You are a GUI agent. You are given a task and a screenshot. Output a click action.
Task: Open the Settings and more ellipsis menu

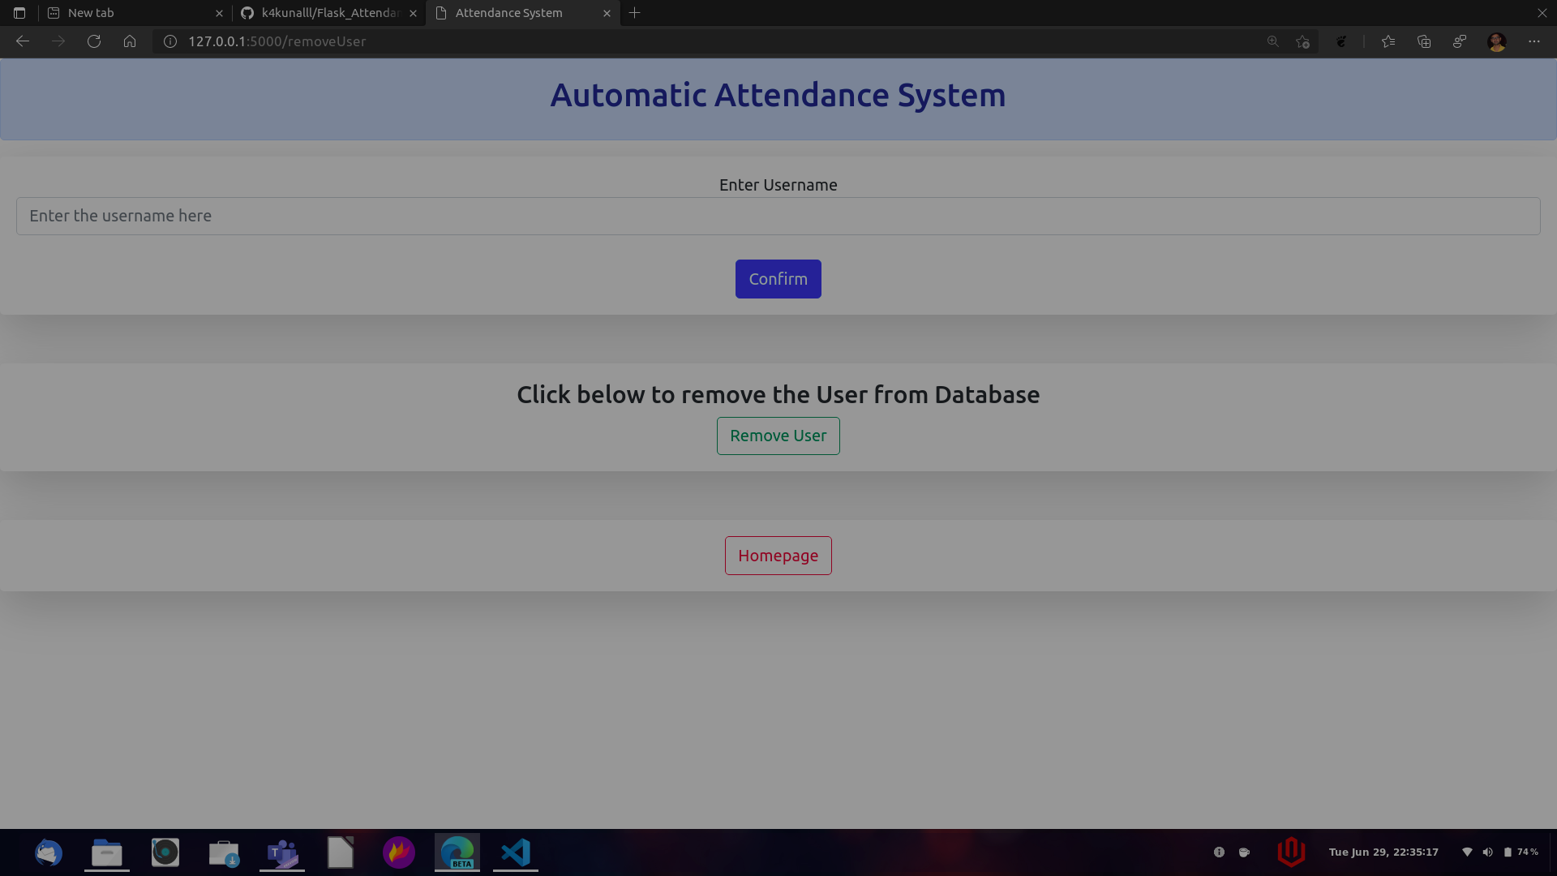click(x=1534, y=41)
